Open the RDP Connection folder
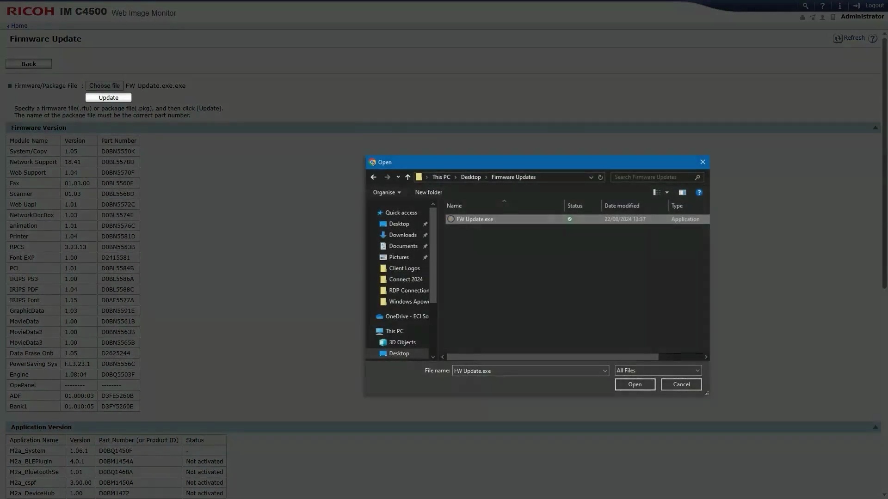 pyautogui.click(x=404, y=290)
